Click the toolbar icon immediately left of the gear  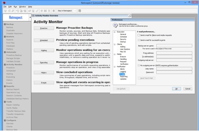tap(37, 11)
